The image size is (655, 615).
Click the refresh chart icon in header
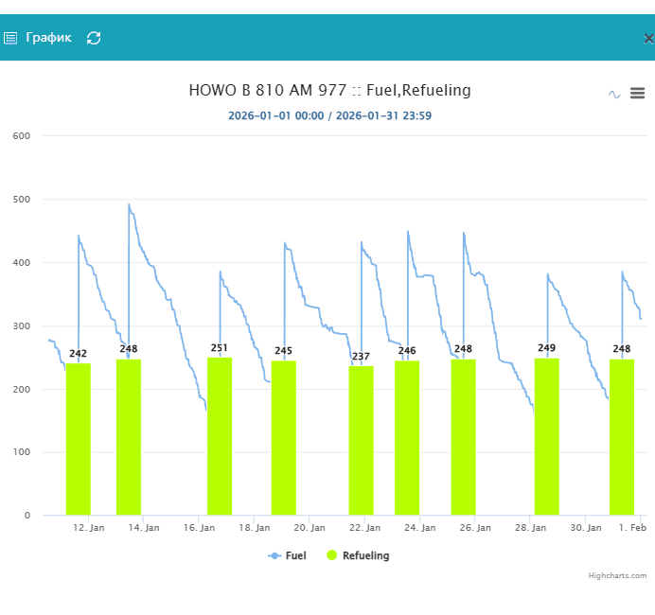pyautogui.click(x=94, y=38)
